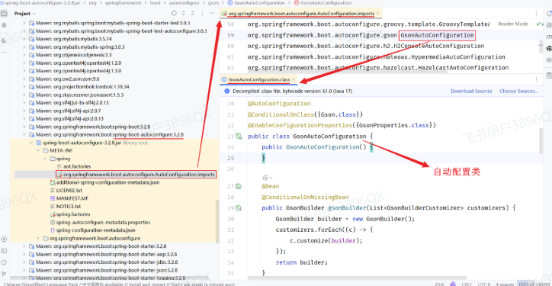Click Download Sources link
This screenshot has width=552, height=286.
point(471,91)
